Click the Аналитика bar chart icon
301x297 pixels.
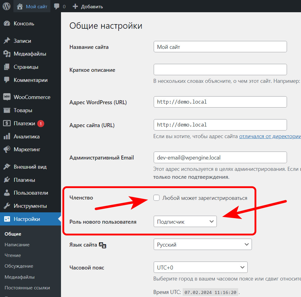click(7, 136)
